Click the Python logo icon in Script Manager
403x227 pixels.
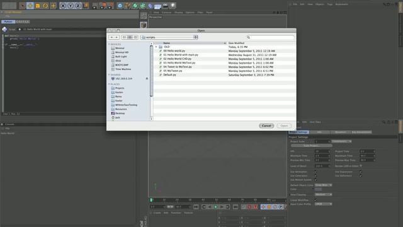click(x=4, y=30)
